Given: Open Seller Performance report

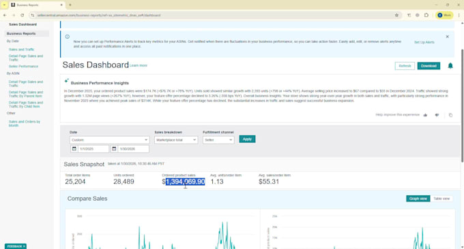Looking at the screenshot, I should pos(23,67).
